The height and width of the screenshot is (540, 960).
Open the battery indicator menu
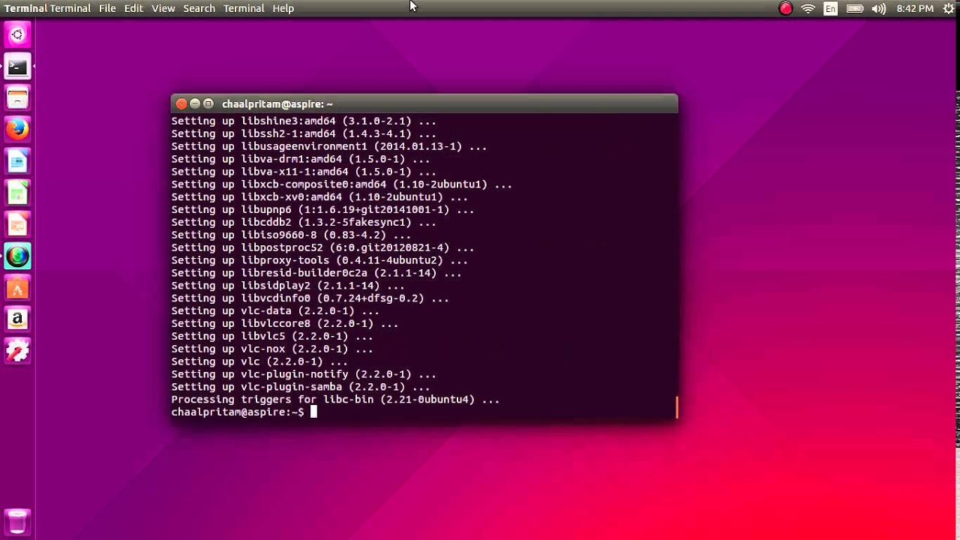point(855,8)
